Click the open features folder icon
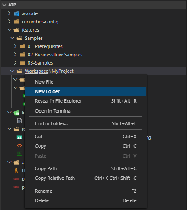Viewport: 187px width, 210px height. click(x=16, y=30)
